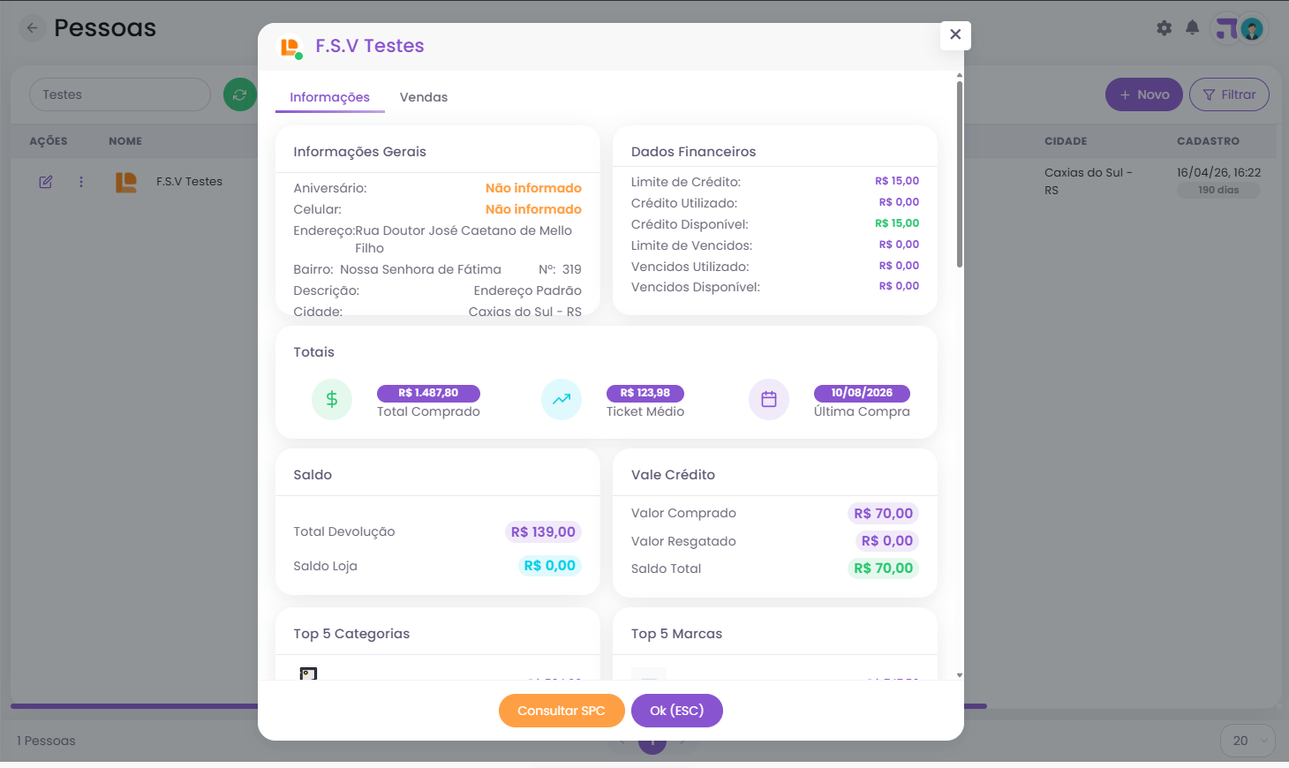Click the category icon under Top 5 Categorias
The height and width of the screenshot is (768, 1289).
click(x=308, y=674)
